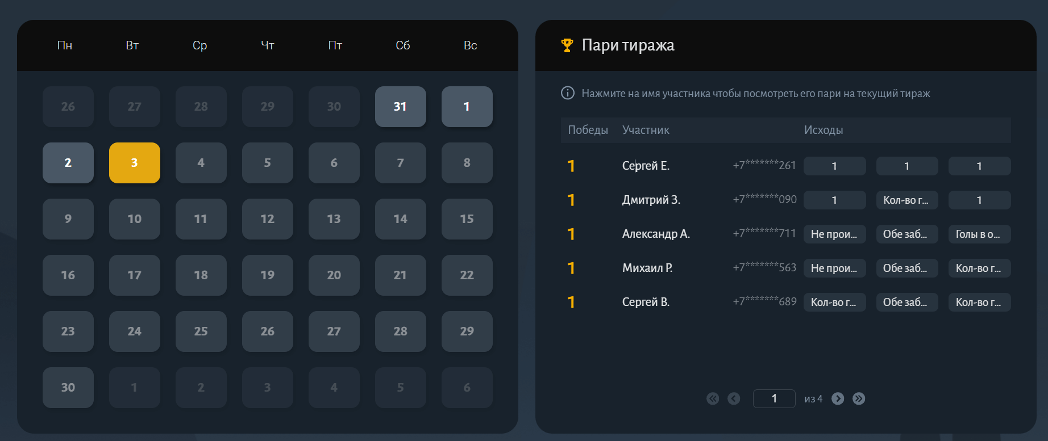Click the trophy icon beside Пари тиража

tap(567, 45)
